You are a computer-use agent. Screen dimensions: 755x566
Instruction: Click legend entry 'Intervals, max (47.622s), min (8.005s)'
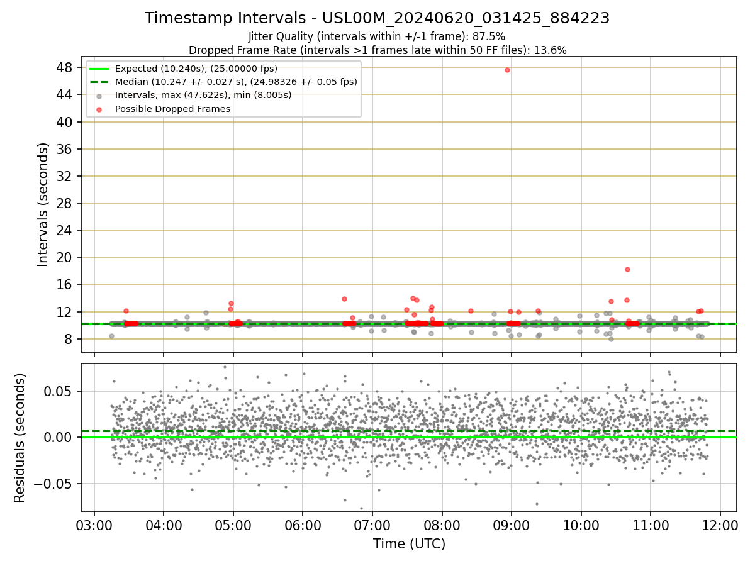[x=203, y=95]
